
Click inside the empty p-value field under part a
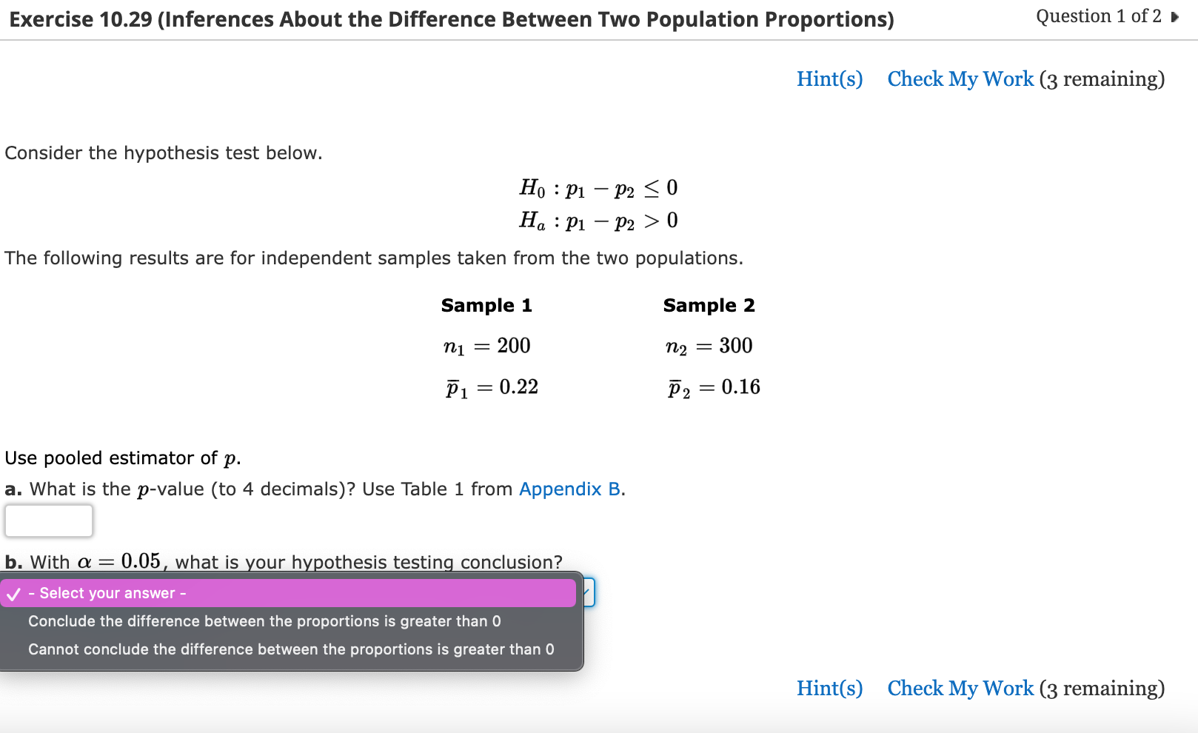point(48,521)
